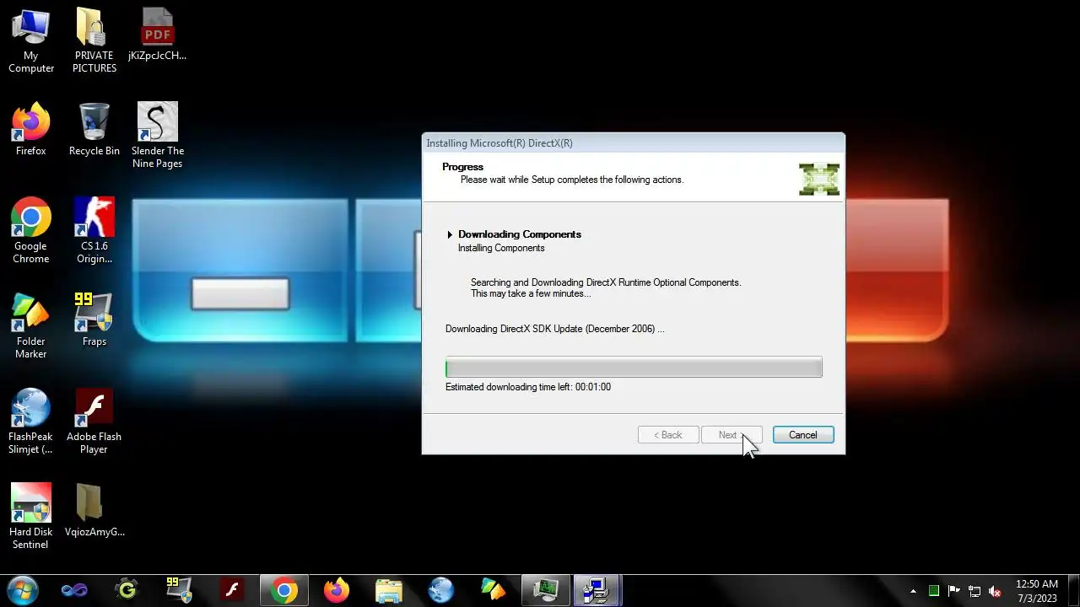Click the green G gear taskbar icon
1080x607 pixels.
point(127,590)
